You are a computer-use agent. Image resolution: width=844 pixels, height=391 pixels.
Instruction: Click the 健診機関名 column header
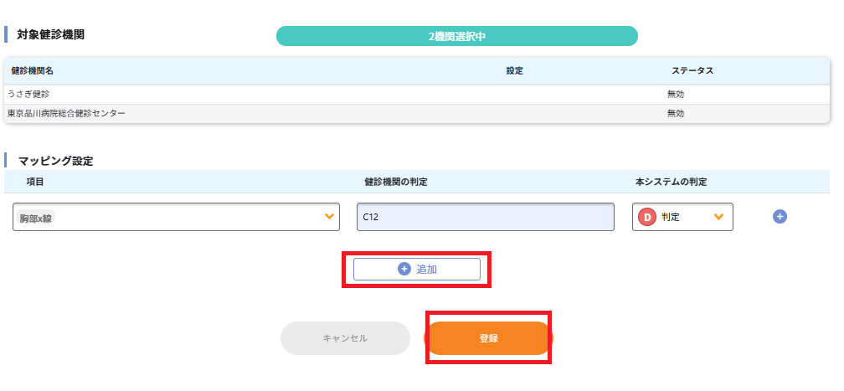[x=33, y=71]
